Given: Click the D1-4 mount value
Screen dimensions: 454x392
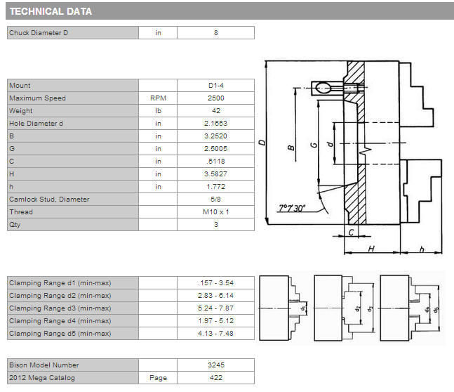Looking at the screenshot, I should pyautogui.click(x=215, y=86).
